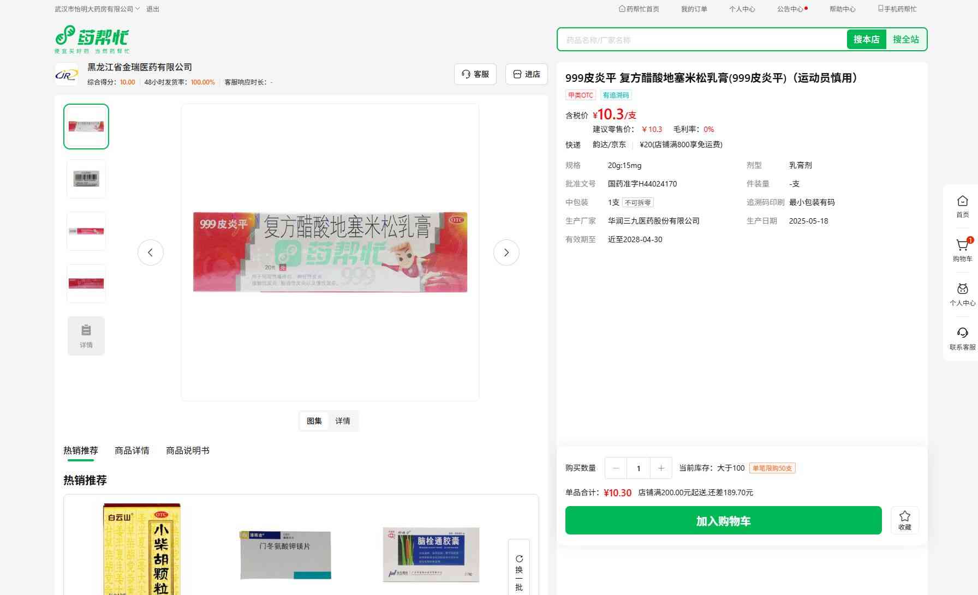Show previous product image with left arrow
The height and width of the screenshot is (595, 978).
(x=151, y=253)
